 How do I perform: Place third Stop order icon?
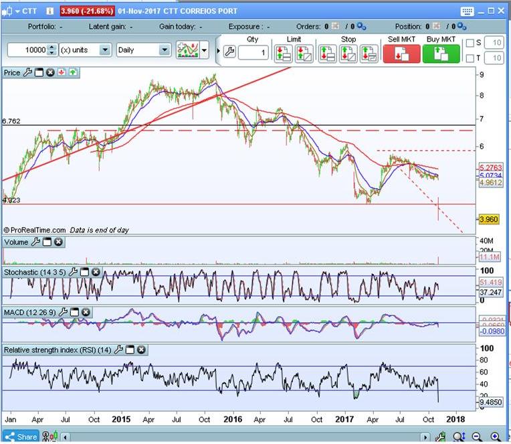[369, 54]
